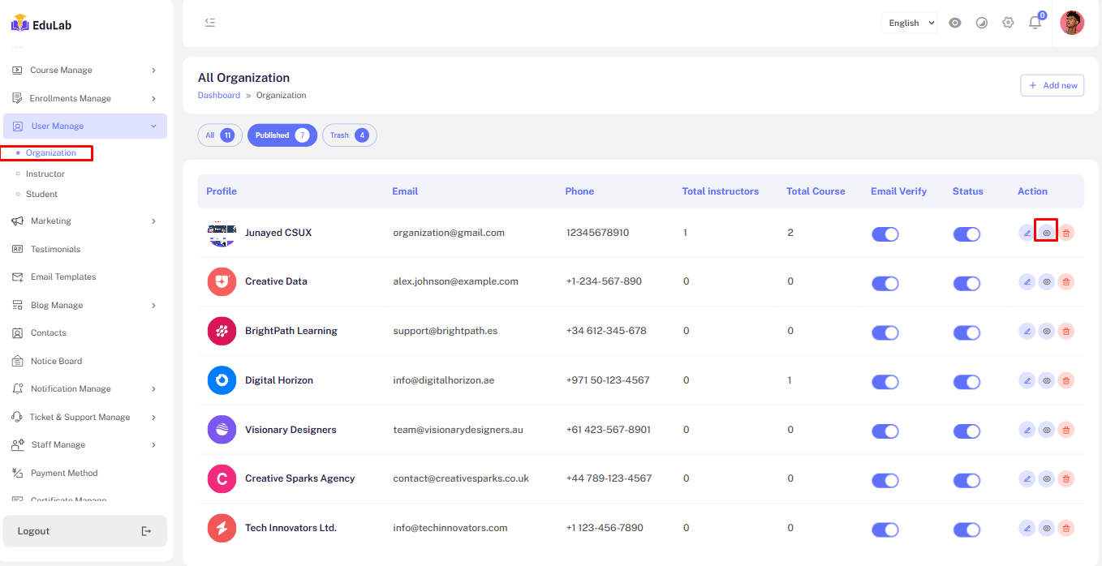Click the edit pencil icon for Junayed CSUX

click(1027, 233)
